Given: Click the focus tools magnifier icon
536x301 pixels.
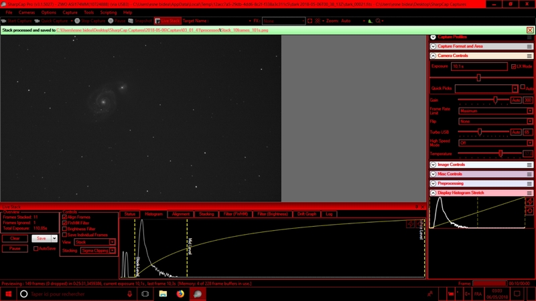Looking at the screenshot, I should click(378, 21).
